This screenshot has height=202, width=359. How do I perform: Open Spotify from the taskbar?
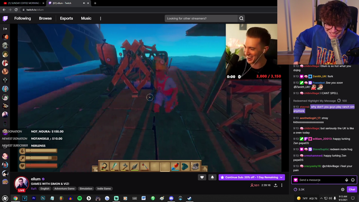(80, 198)
